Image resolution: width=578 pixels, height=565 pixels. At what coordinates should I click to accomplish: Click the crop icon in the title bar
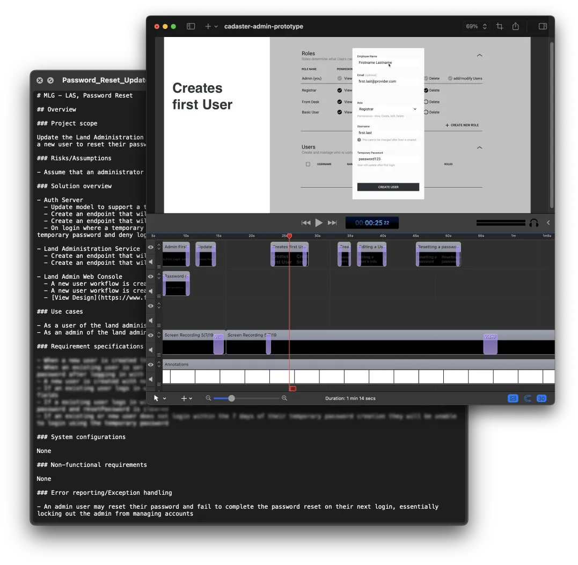point(500,26)
